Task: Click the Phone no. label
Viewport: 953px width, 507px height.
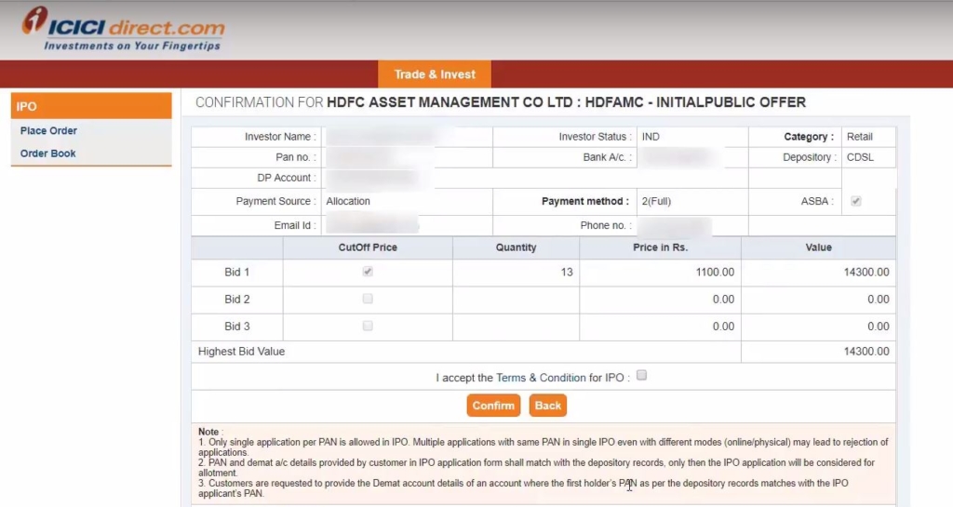Action: click(x=606, y=225)
